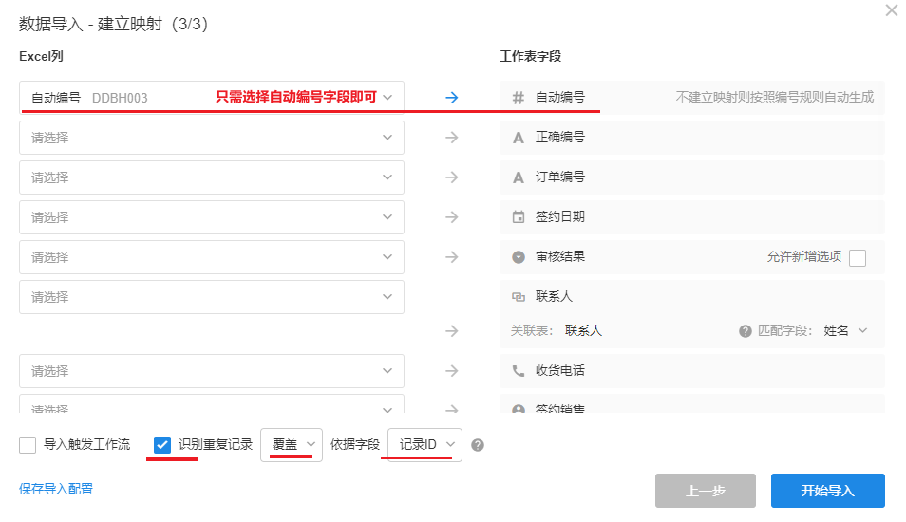This screenshot has height=522, width=906.
Task: Close the 数据导入 dialog
Action: [x=891, y=10]
